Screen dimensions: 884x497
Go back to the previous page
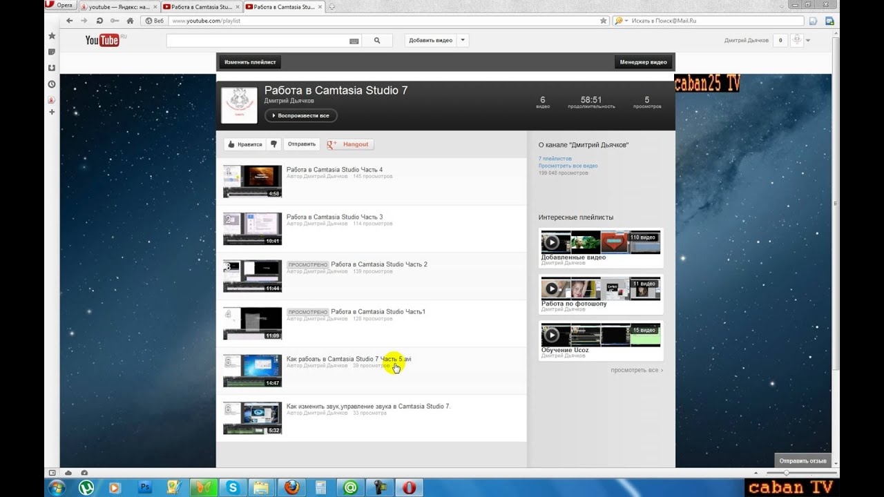pos(70,21)
